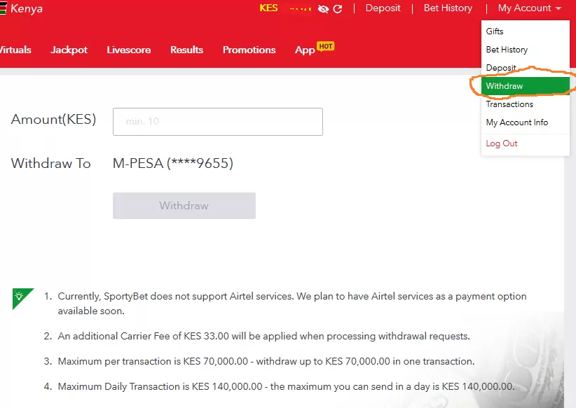The width and height of the screenshot is (576, 408).
Task: Open Bet History in the top bar
Action: [448, 8]
